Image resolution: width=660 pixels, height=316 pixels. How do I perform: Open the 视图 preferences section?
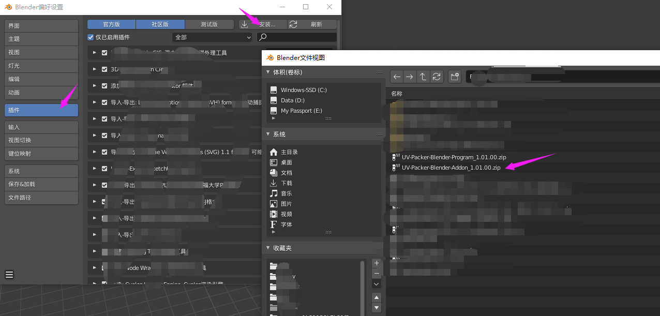tap(41, 52)
